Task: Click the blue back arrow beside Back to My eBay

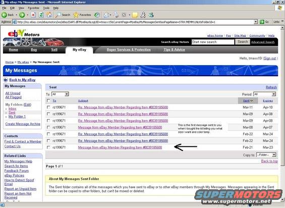Action: pos(6,80)
